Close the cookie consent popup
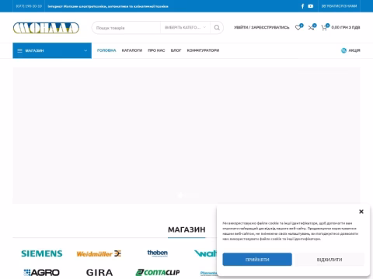373x279 pixels. [x=361, y=212]
